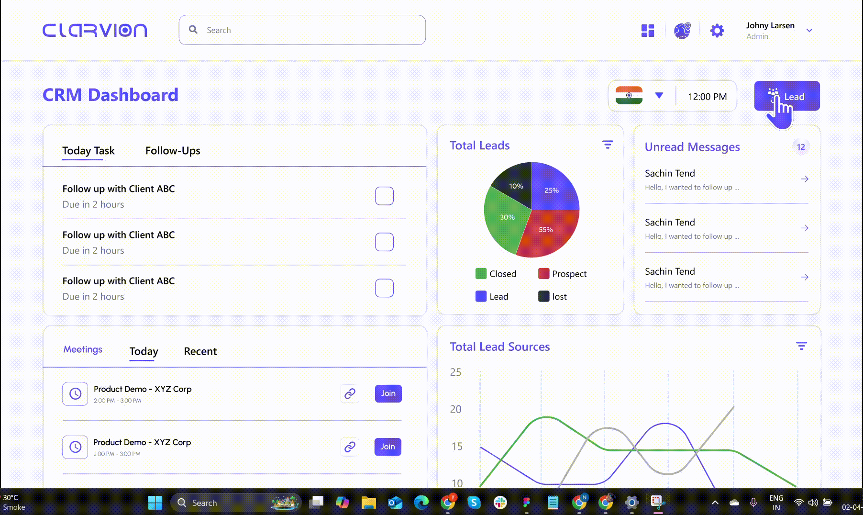This screenshot has width=863, height=515.
Task: Select the Recent meetings tab
Action: [x=200, y=351]
